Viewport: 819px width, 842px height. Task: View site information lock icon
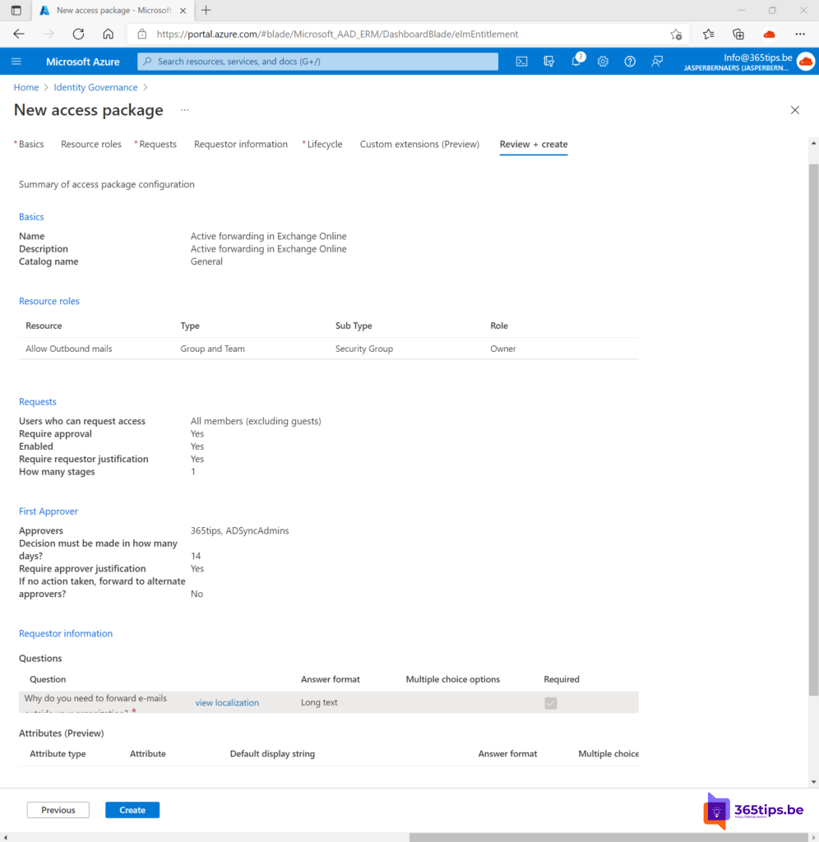click(x=141, y=34)
